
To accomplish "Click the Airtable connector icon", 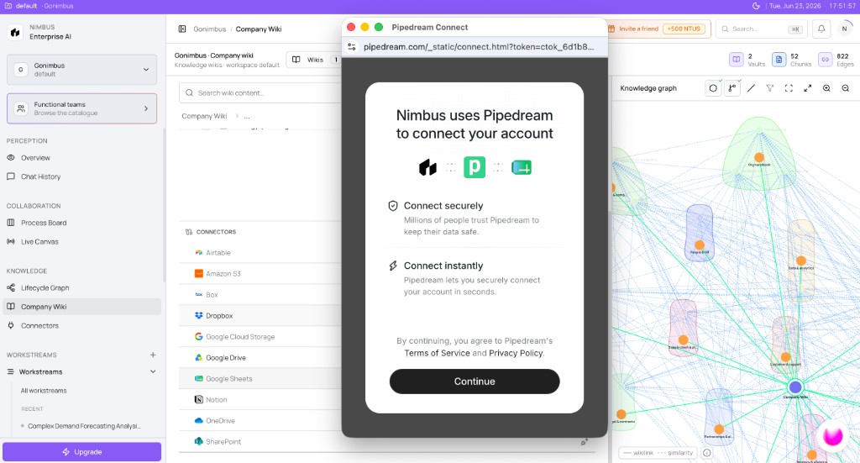I will (198, 252).
